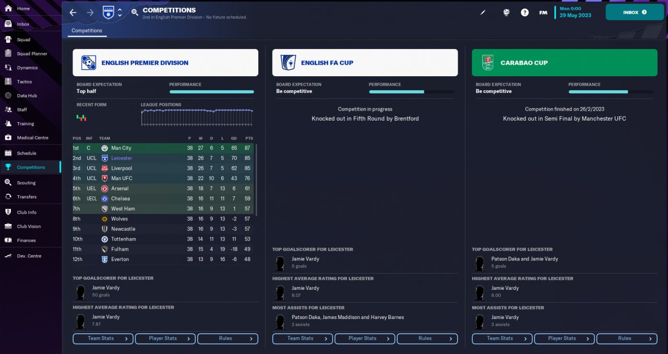The image size is (668, 354).
Task: Click the Carabao Cup performance bar
Action: [x=611, y=91]
